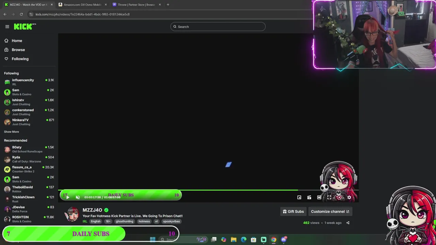This screenshot has width=436, height=245.
Task: Open TrickishClown Rust channel
Action: [x=29, y=199]
